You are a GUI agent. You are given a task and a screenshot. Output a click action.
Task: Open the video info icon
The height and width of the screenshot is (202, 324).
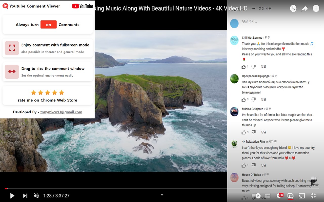coord(316,9)
